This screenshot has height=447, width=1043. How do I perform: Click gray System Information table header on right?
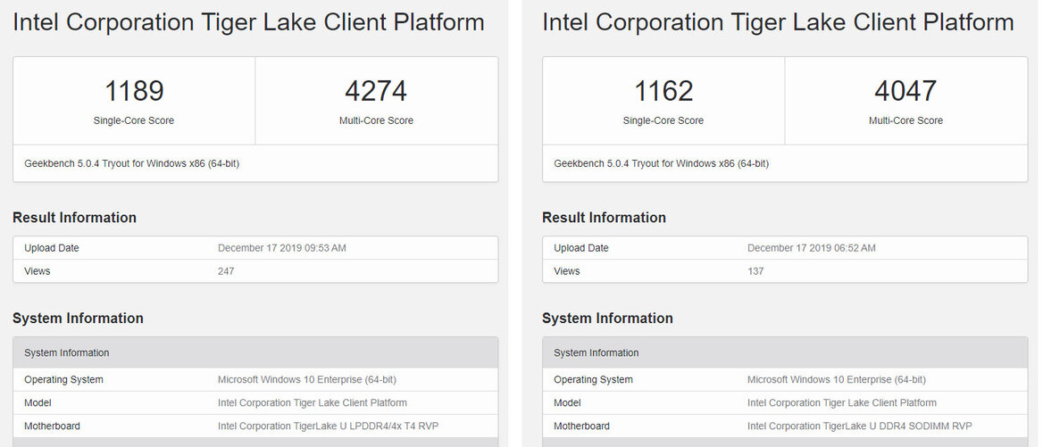pyautogui.click(x=785, y=352)
